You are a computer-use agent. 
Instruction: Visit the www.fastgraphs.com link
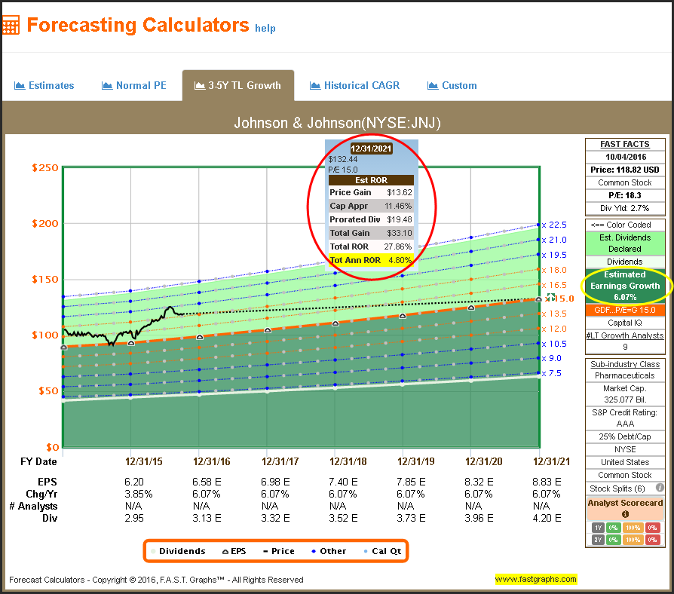point(535,580)
